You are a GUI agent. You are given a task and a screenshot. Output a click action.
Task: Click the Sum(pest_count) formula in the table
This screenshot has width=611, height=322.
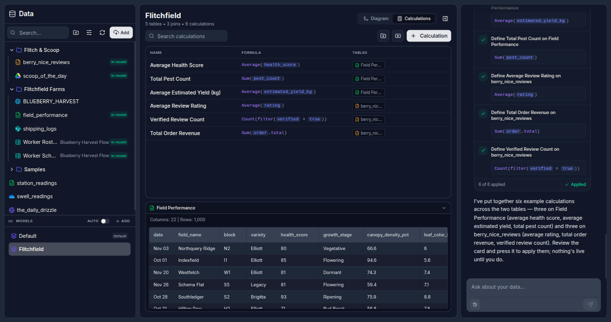[262, 79]
